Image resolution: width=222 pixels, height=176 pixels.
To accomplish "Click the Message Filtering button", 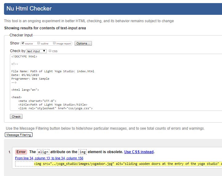I will (x=18, y=135).
